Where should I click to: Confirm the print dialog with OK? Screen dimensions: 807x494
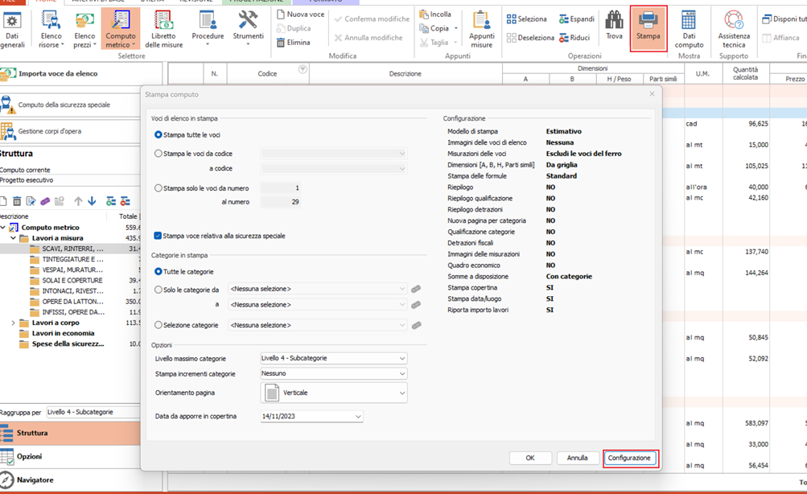[x=530, y=458]
